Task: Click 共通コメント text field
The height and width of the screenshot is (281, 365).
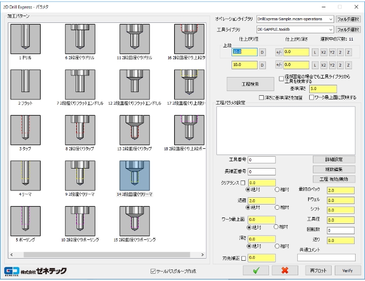Action: [x=326, y=258]
